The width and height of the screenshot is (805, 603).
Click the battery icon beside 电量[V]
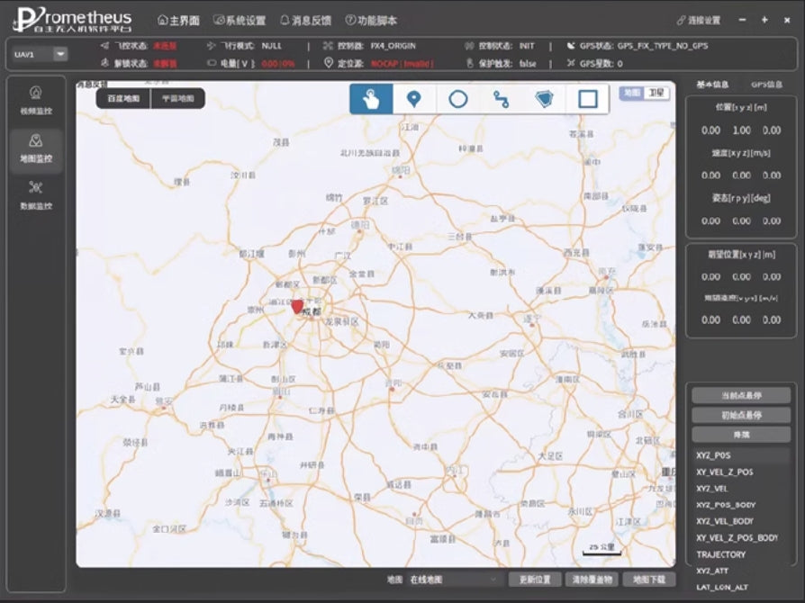coord(212,63)
